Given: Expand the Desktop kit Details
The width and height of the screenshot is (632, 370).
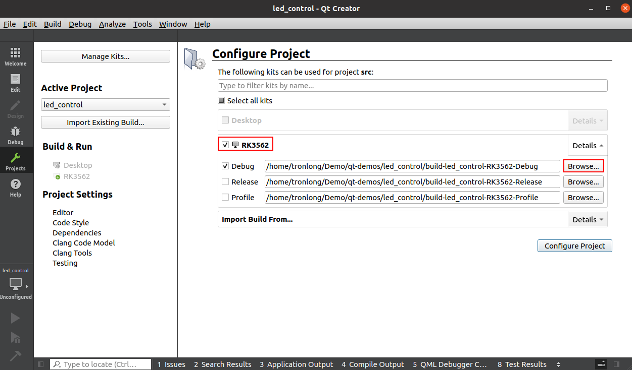Looking at the screenshot, I should (588, 120).
